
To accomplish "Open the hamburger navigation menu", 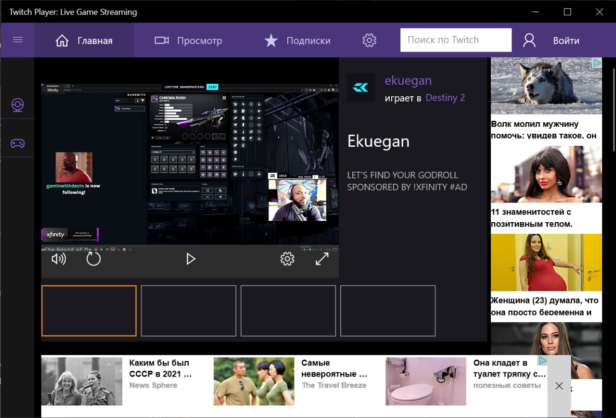I will coord(18,40).
